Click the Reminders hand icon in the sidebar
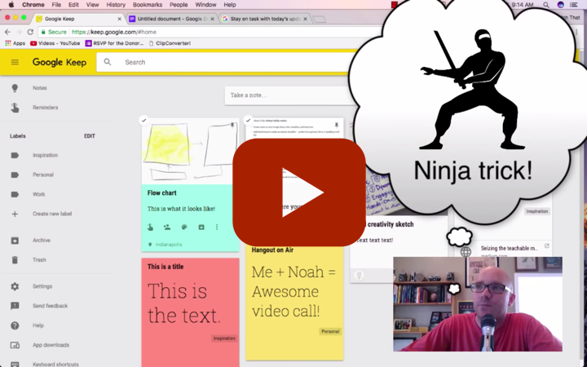 15,108
